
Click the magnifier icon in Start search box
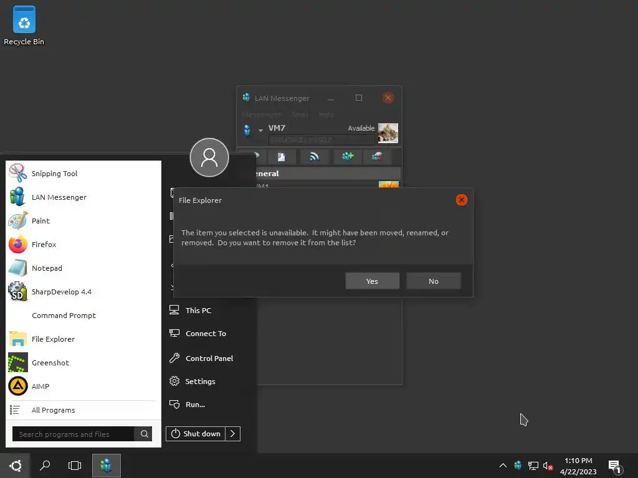pos(144,434)
